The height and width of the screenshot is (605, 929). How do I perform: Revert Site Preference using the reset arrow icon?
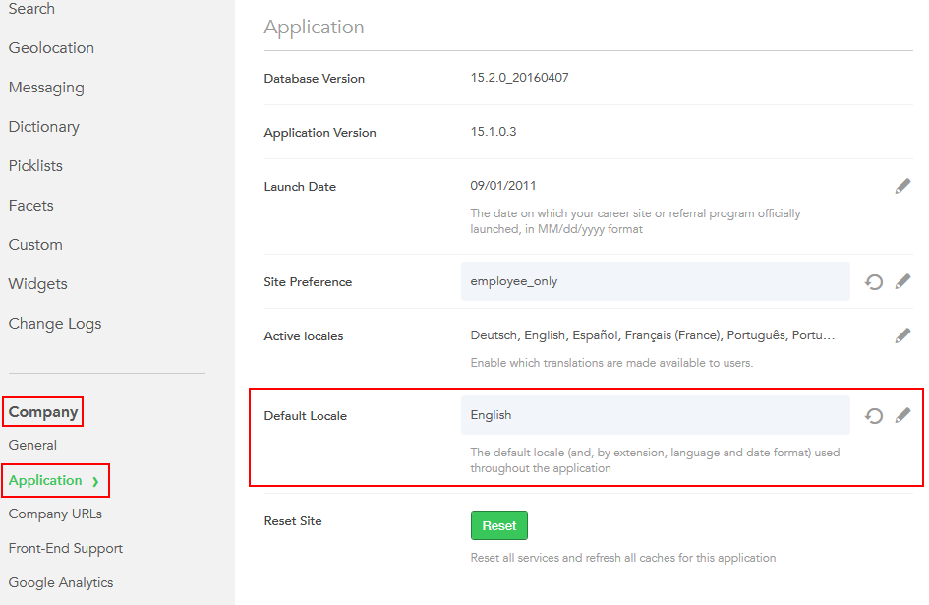[873, 282]
